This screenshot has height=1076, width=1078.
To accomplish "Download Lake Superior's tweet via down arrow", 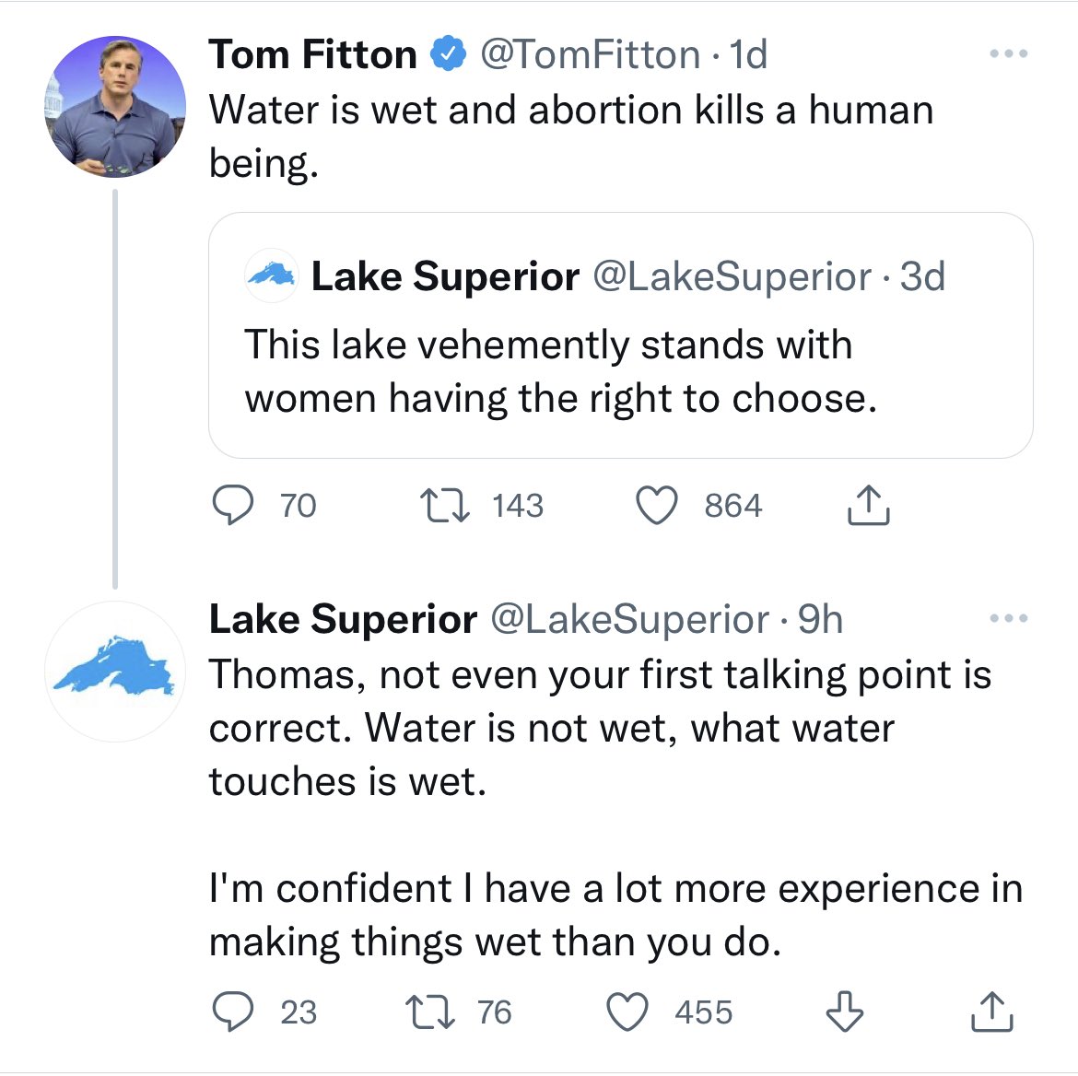I will pyautogui.click(x=844, y=1012).
